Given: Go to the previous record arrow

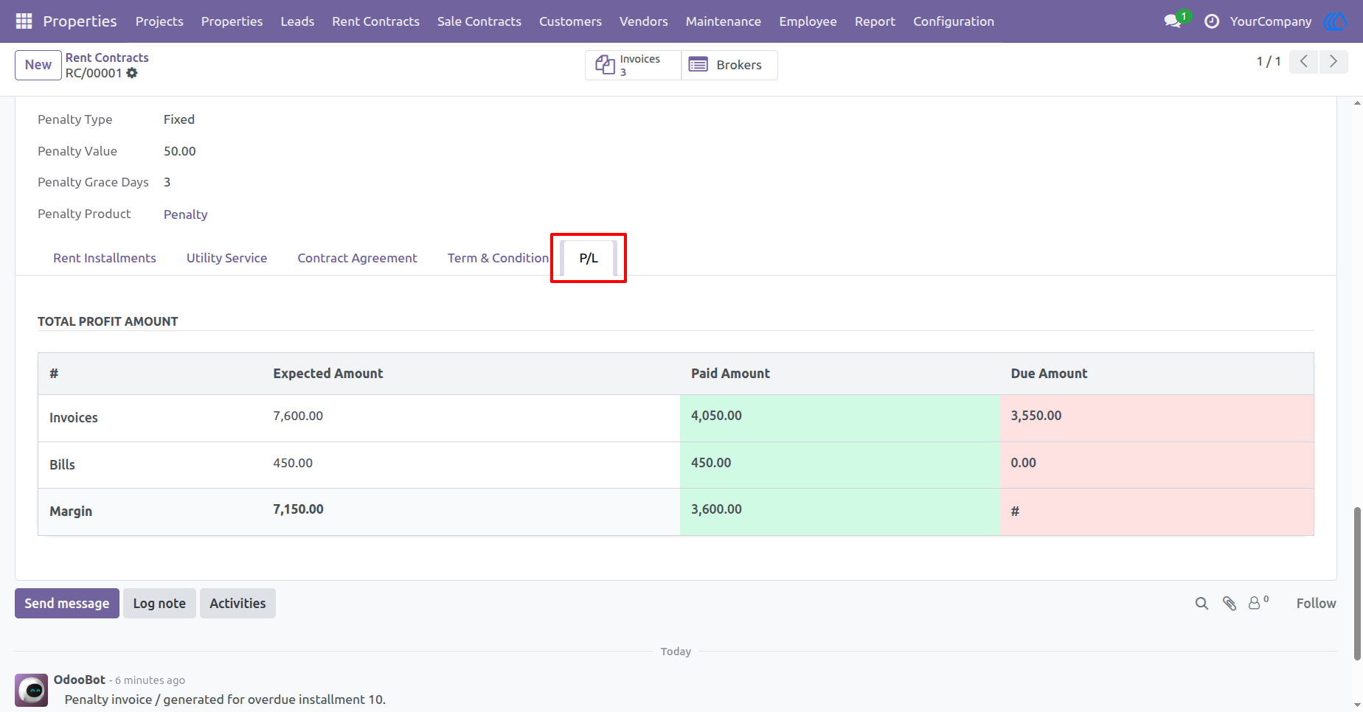Looking at the screenshot, I should point(1304,62).
